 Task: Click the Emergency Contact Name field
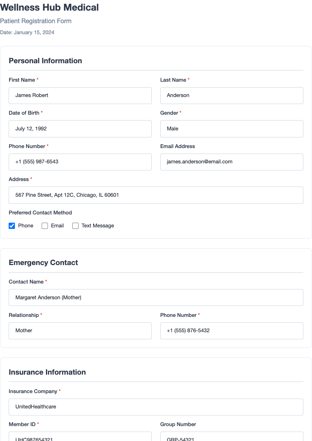[x=156, y=297]
